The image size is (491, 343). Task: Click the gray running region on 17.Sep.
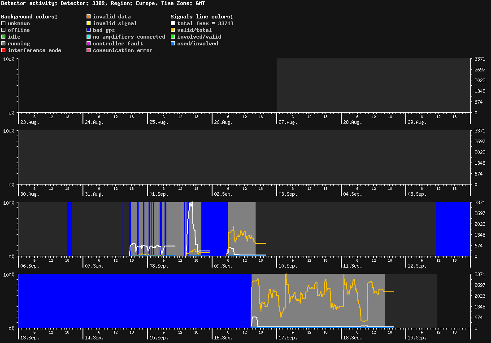pos(318,301)
